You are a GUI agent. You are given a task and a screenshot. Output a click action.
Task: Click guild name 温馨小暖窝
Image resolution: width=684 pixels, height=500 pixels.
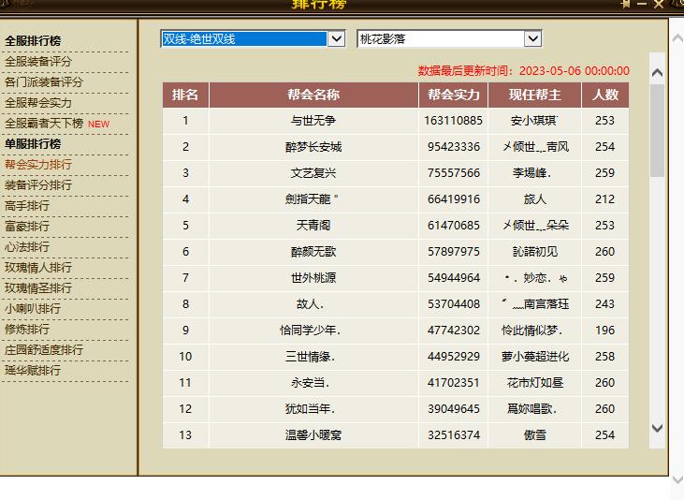(313, 435)
